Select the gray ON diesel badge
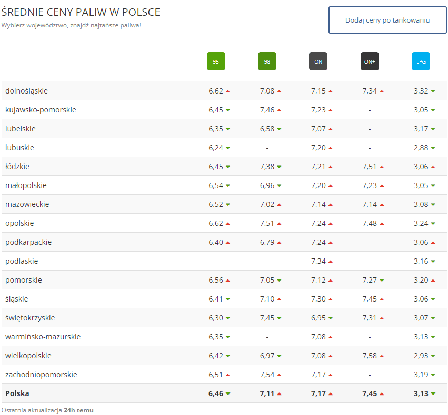 point(318,61)
